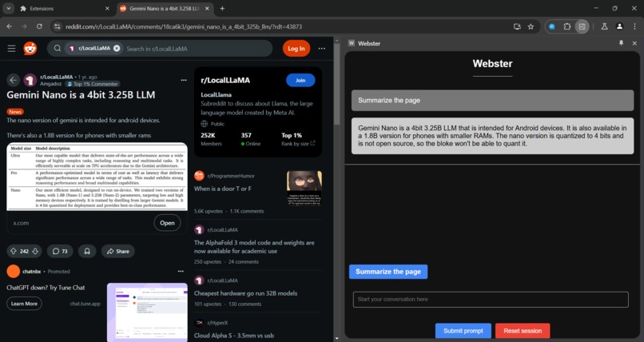Open the Amgadoz username link
Image resolution: width=644 pixels, height=342 pixels.
(x=50, y=84)
